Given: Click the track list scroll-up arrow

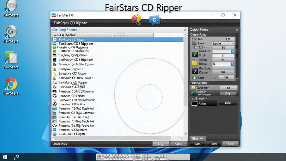Looking at the screenshot, I should (x=186, y=35).
